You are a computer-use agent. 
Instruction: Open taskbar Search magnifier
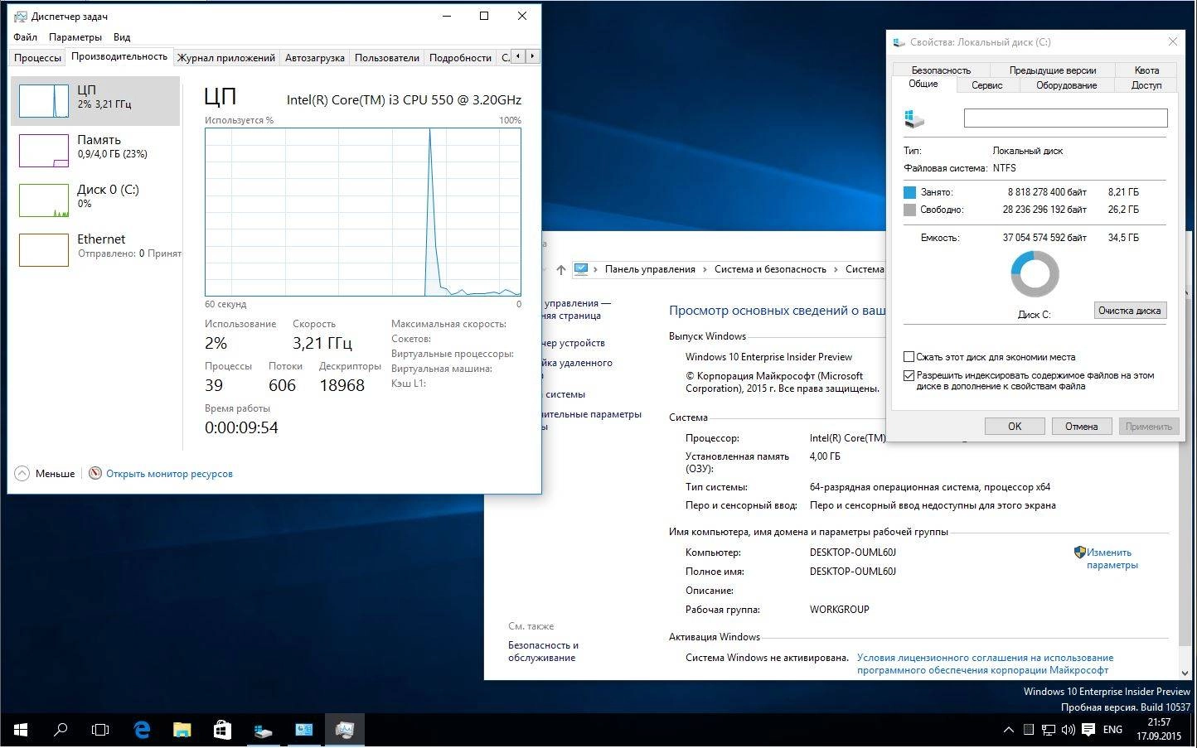(61, 730)
